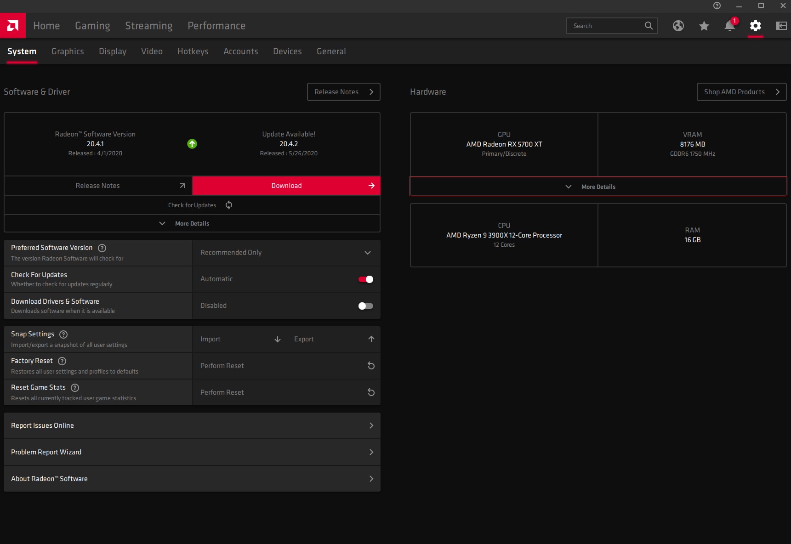Image resolution: width=791 pixels, height=544 pixels.
Task: Click the search magnifier icon
Action: tap(649, 26)
